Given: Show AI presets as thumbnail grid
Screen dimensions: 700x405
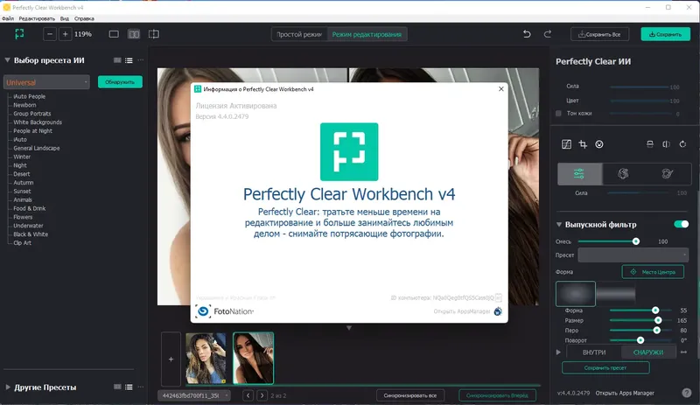Looking at the screenshot, I should tap(117, 60).
